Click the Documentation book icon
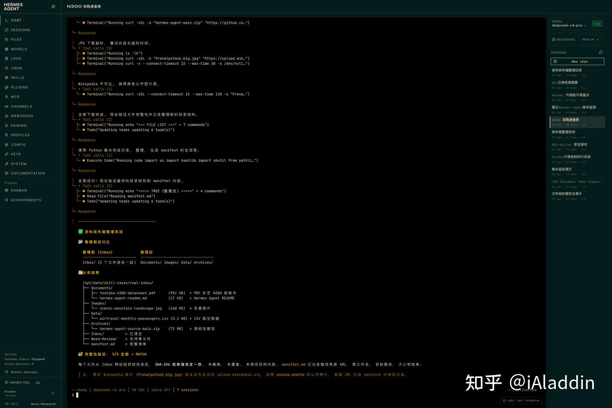 [x=6, y=173]
